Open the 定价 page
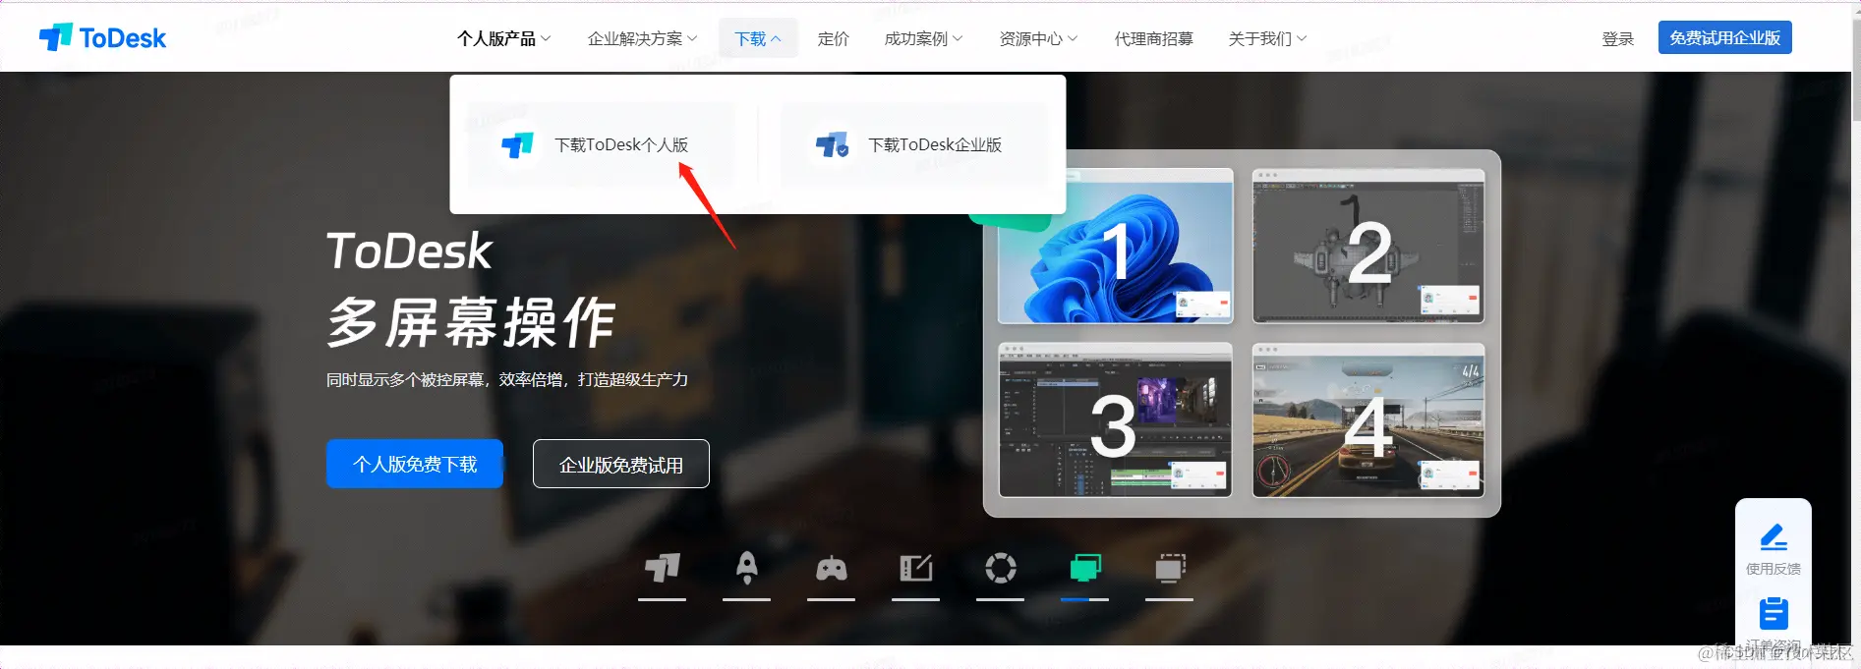The image size is (1861, 669). pos(833,38)
